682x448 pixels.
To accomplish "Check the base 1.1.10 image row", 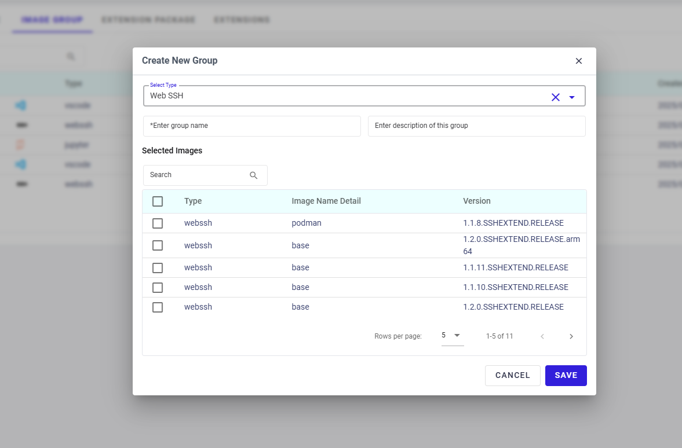I will [158, 288].
